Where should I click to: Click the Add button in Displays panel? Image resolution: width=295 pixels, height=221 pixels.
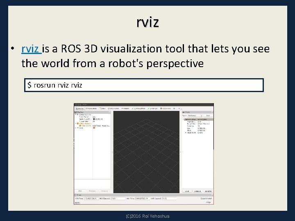[x=80, y=191]
